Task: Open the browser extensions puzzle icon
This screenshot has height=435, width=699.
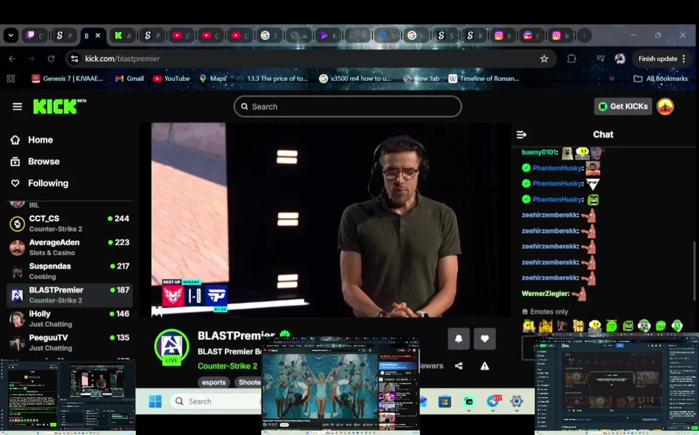Action: pos(572,59)
